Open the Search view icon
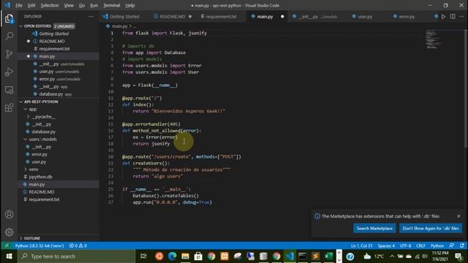The width and height of the screenshot is (468, 263). (x=10, y=36)
